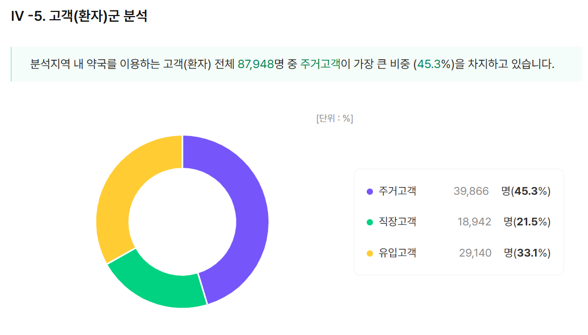Click the 유입고객 legend label

pos(397,253)
